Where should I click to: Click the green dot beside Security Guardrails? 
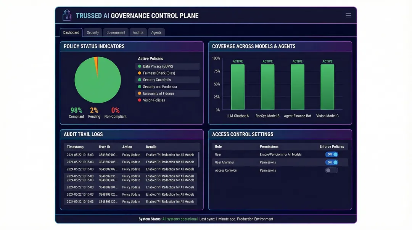pyautogui.click(x=140, y=80)
